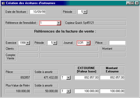The height and width of the screenshot is (98, 140).
Task: Select EXTOURNE value base 892.857,00 field
Action: point(87,78)
